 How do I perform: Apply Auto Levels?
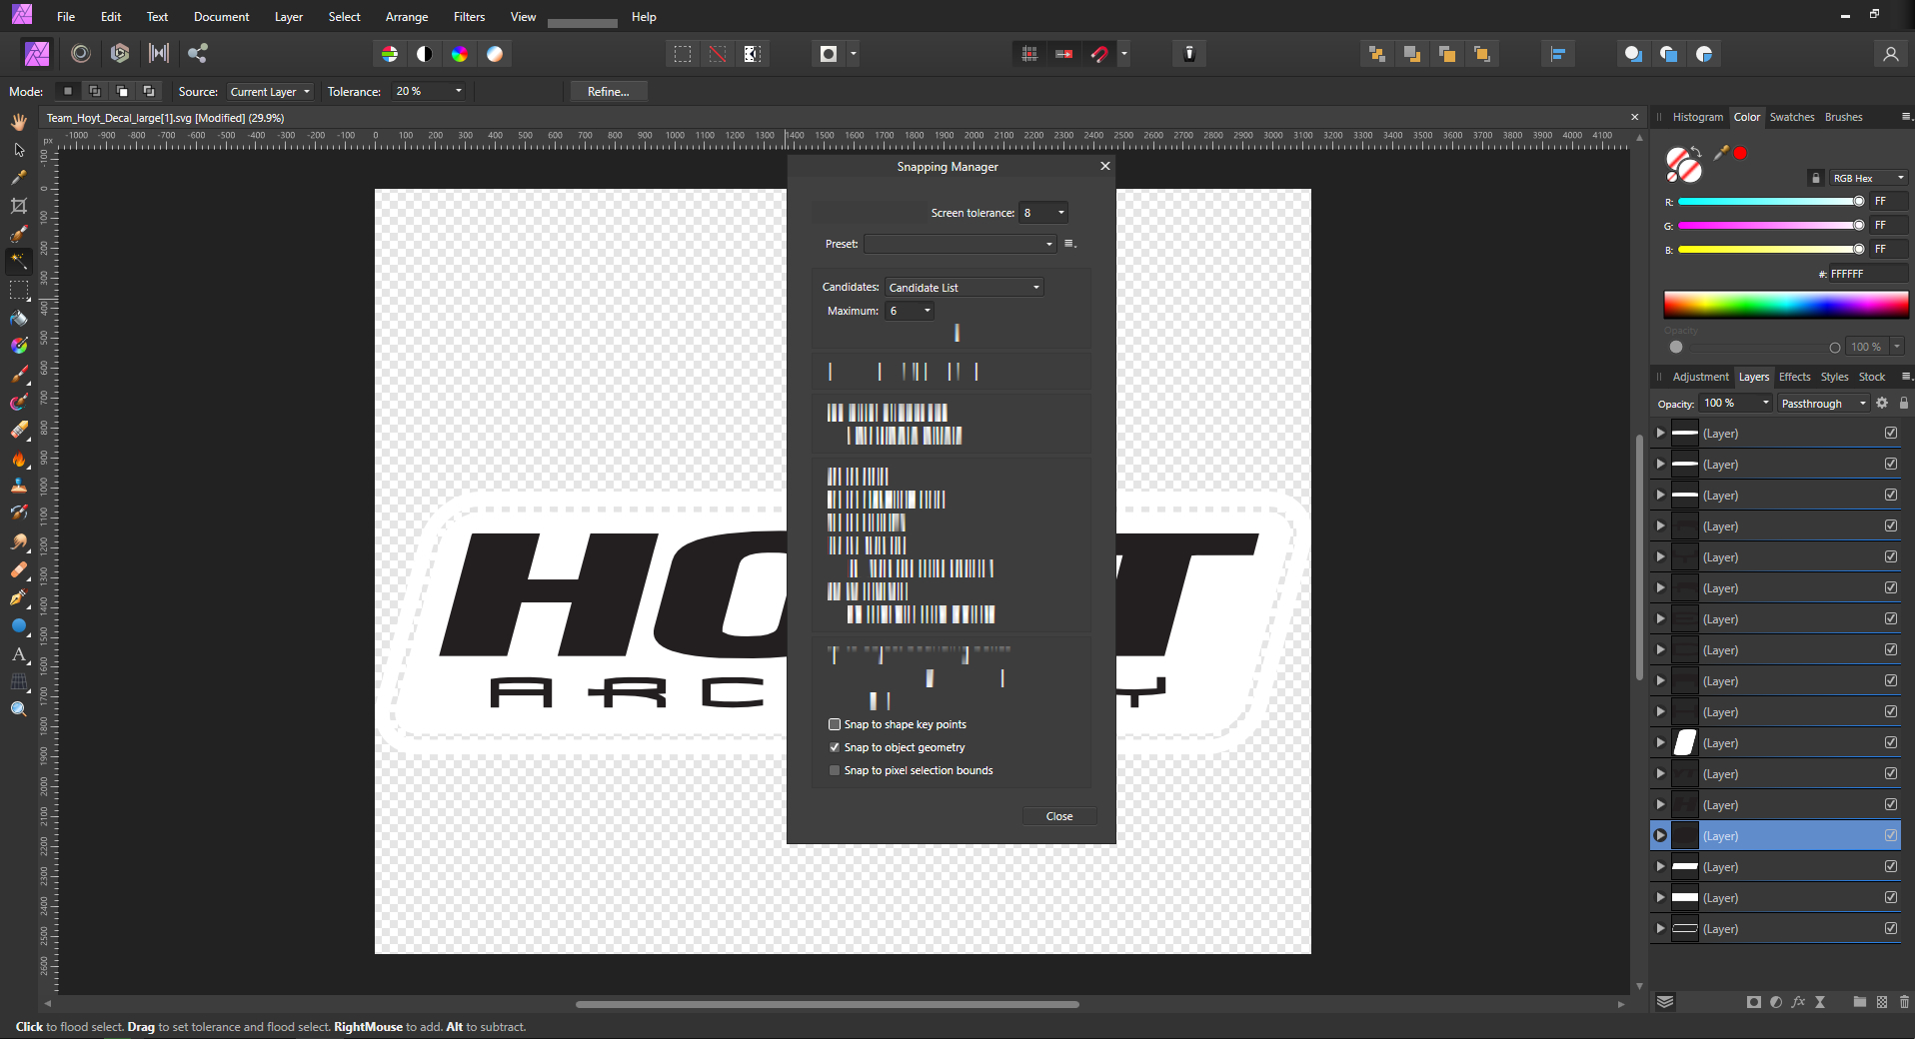point(390,54)
